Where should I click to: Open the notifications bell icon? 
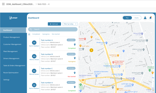150,18
